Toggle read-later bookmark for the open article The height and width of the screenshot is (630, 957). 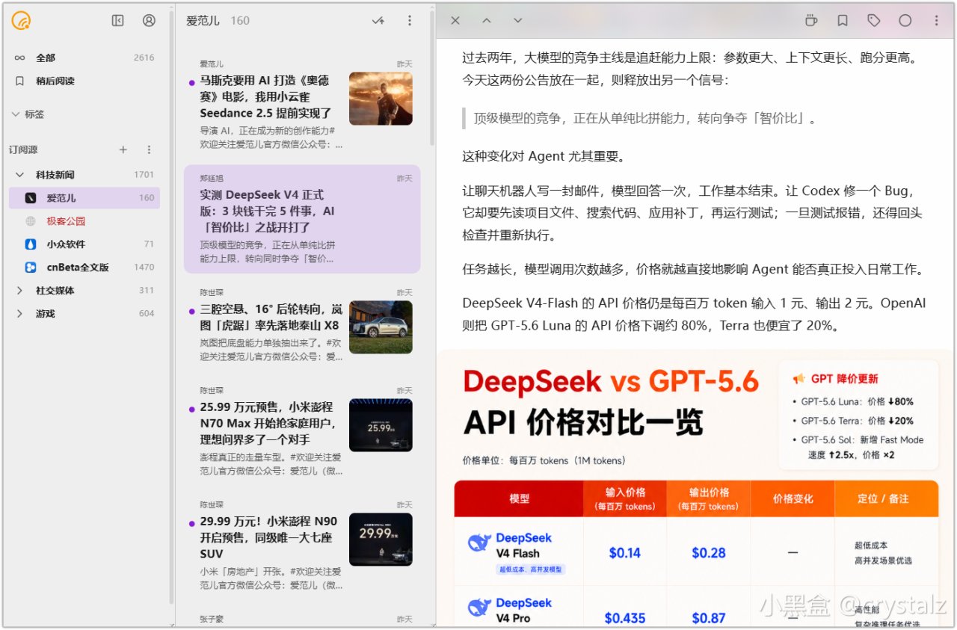pos(843,21)
